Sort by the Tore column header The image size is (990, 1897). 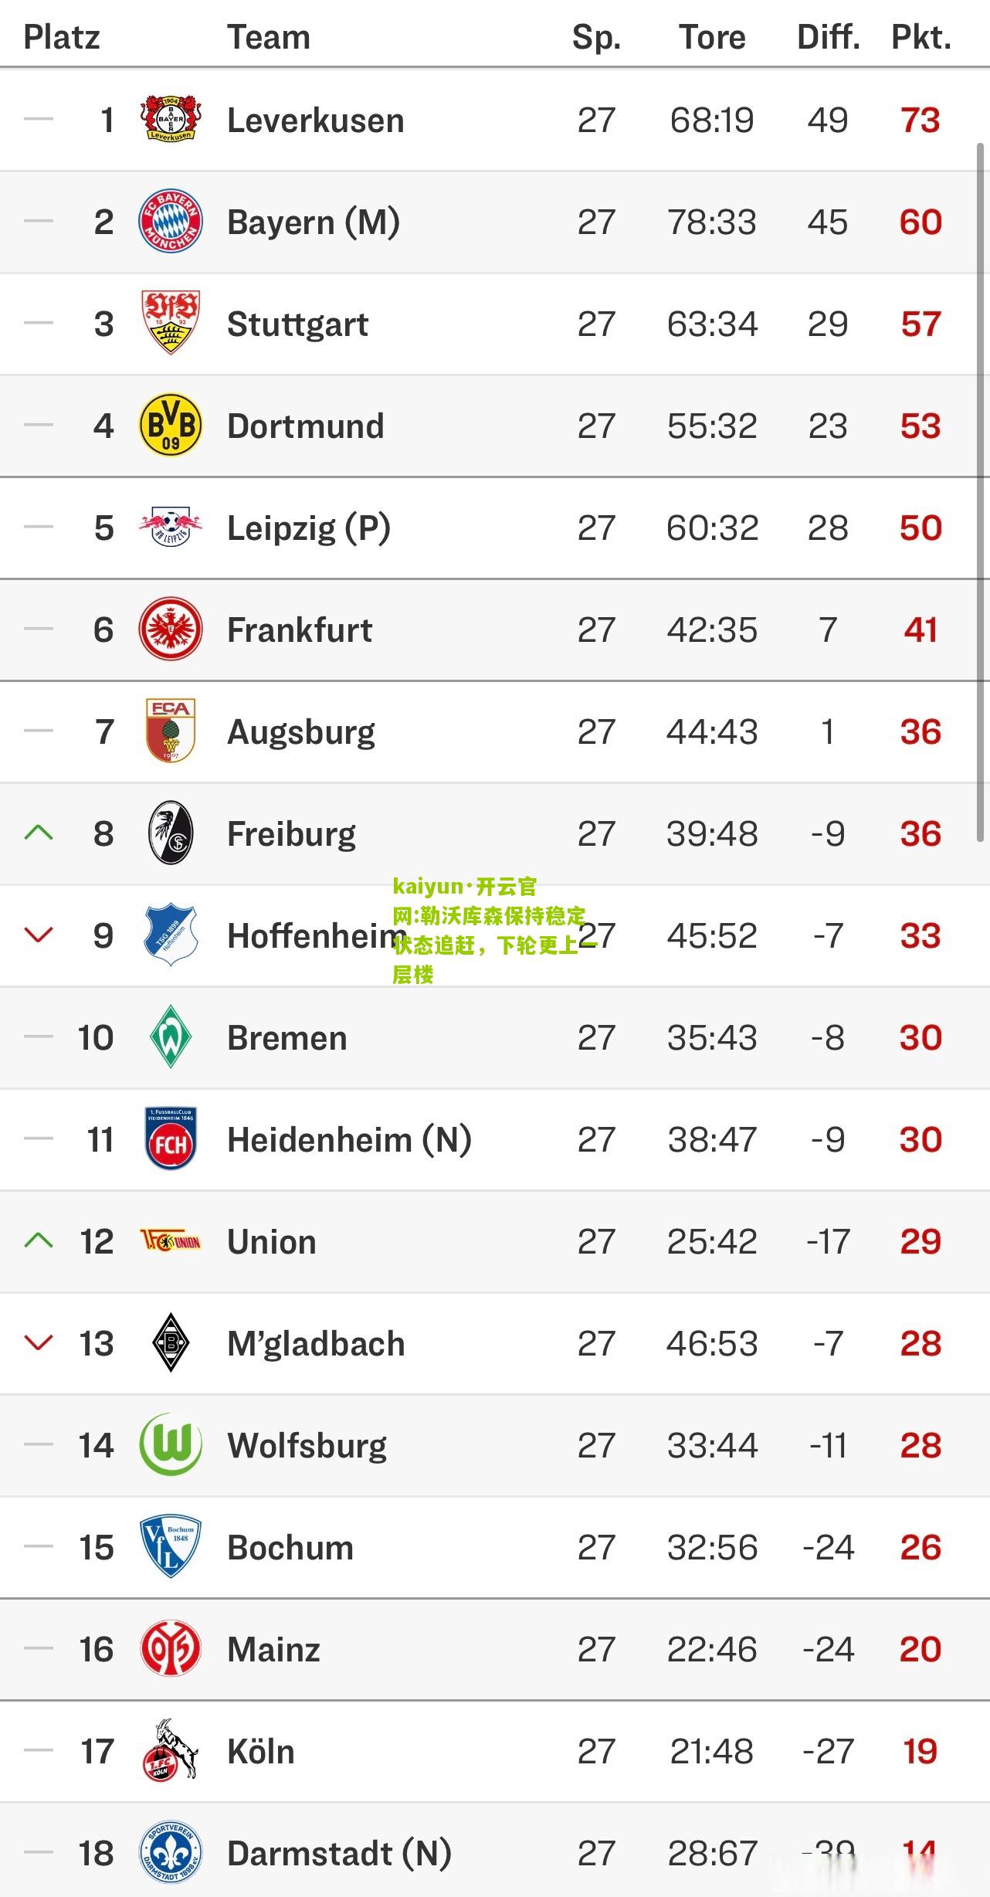(x=712, y=37)
